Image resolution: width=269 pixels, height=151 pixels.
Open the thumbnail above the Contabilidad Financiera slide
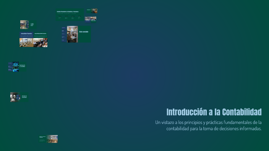click(x=28, y=24)
